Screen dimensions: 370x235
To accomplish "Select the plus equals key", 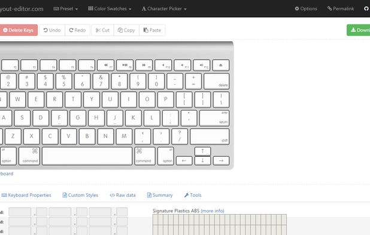I will click(x=193, y=81).
